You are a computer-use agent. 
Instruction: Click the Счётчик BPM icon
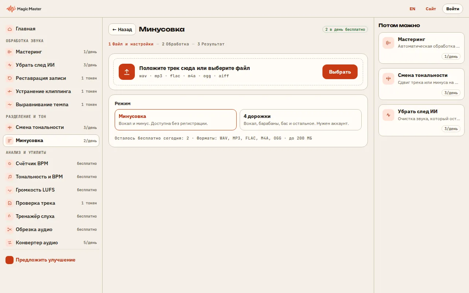[10, 164]
